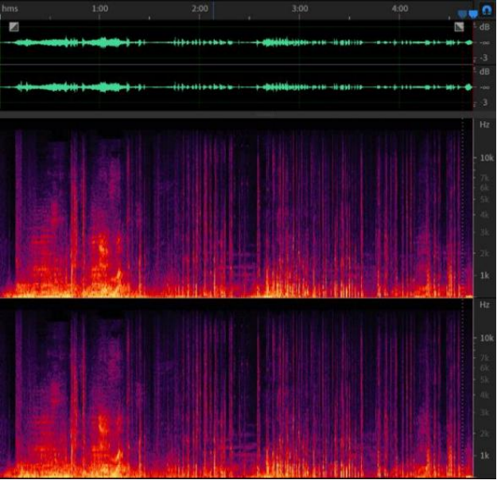This screenshot has width=497, height=480.
Task: Click the 2:00 mark on the ruler
Action: point(200,8)
